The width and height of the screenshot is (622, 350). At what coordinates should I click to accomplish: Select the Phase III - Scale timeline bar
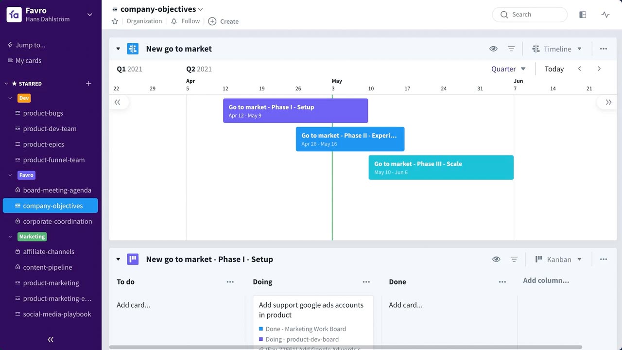click(441, 168)
